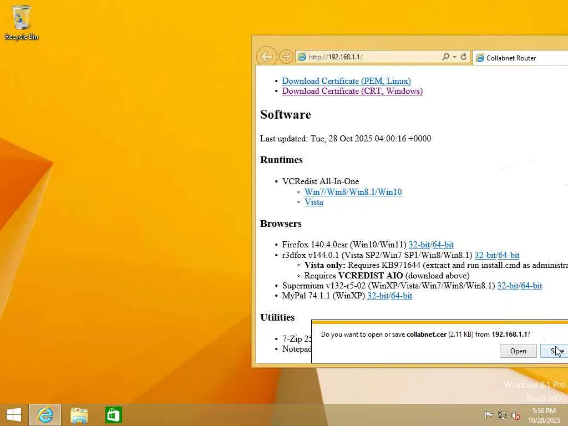Launch Windows Store from the taskbar
568x426 pixels.
[113, 415]
